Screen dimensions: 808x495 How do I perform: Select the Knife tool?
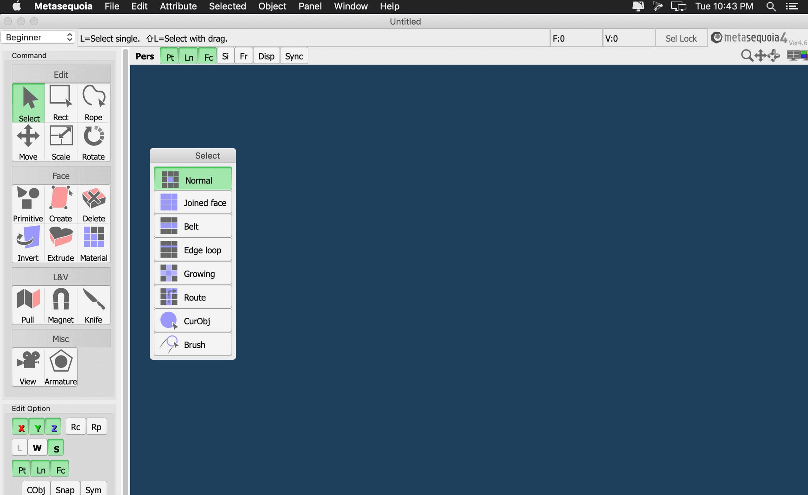[94, 306]
